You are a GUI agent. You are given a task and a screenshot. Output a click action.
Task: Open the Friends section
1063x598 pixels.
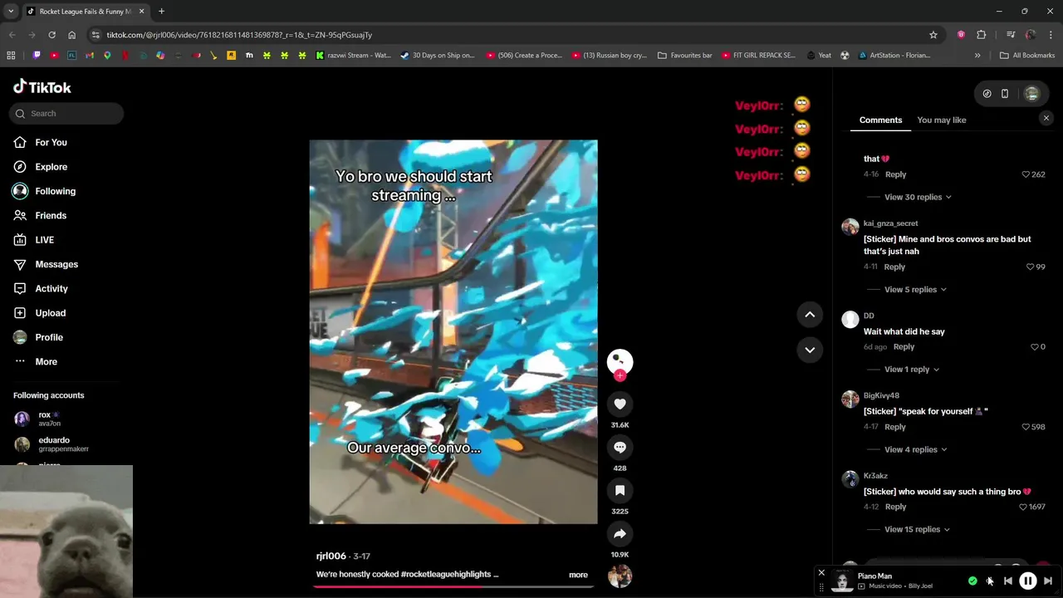pos(51,216)
